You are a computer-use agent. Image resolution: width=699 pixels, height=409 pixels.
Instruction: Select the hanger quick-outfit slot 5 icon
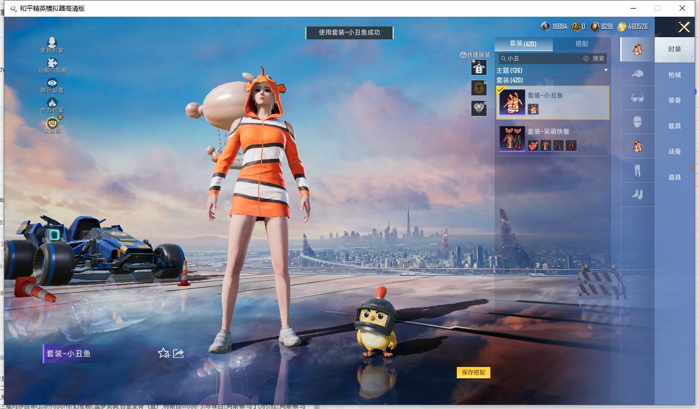tap(478, 67)
